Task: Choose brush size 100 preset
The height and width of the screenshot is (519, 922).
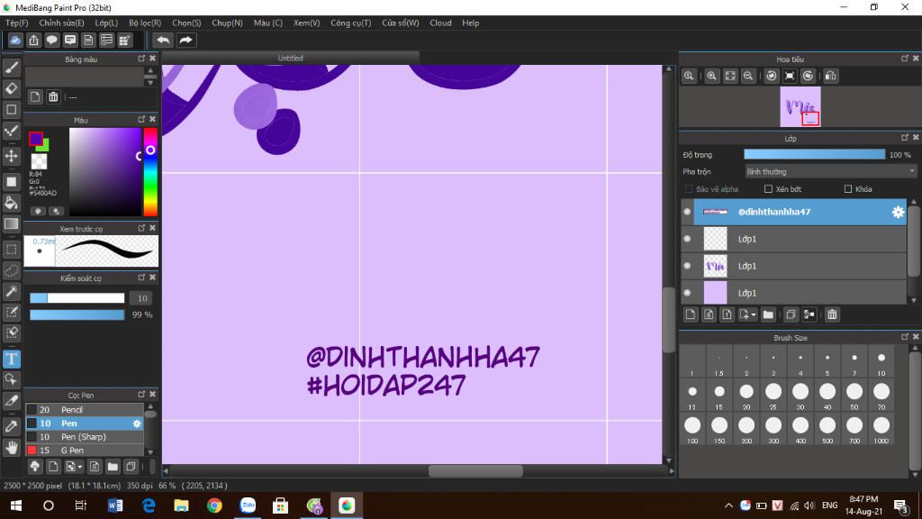Action: tap(692, 428)
